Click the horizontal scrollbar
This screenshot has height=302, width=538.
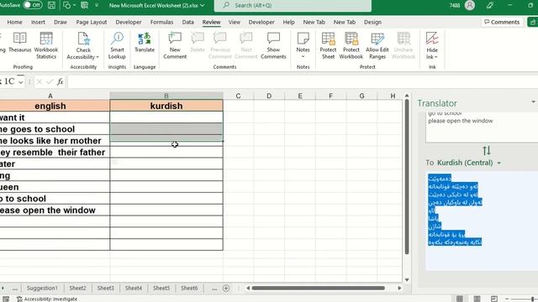pos(318,288)
